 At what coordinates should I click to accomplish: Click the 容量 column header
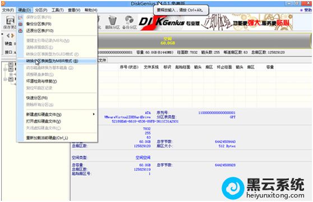270,67
